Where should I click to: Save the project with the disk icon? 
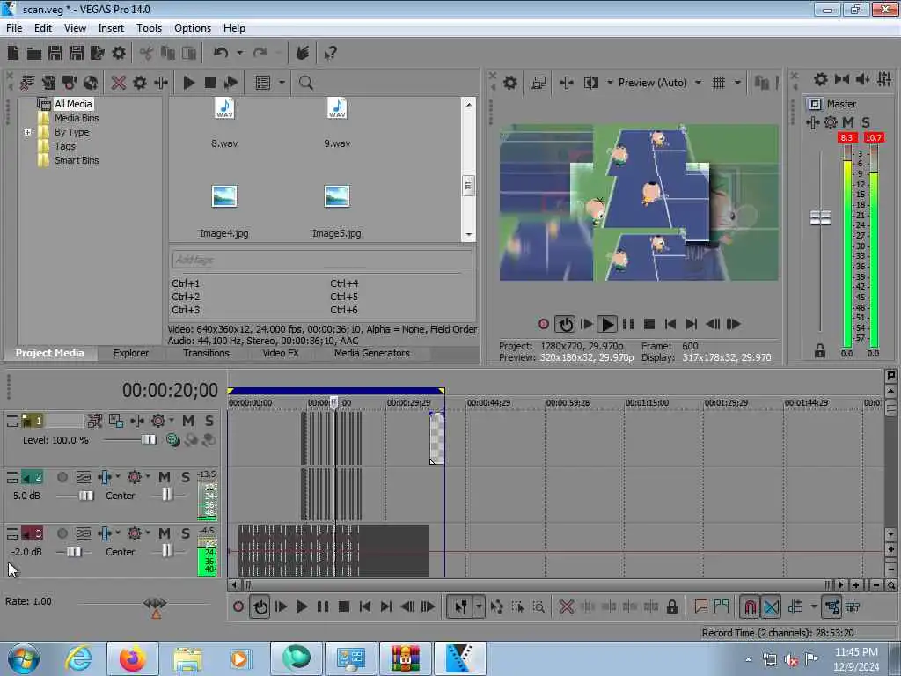(55, 54)
